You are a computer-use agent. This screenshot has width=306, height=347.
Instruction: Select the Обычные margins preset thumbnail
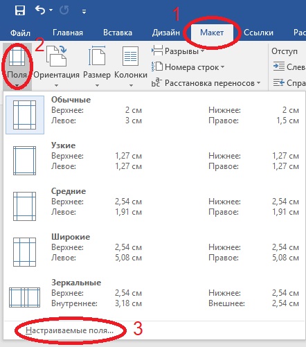point(25,115)
